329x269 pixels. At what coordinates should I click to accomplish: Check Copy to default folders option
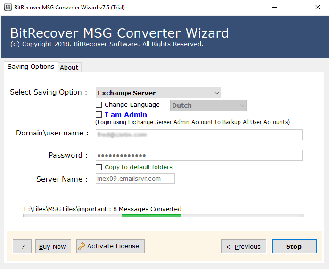coord(99,167)
